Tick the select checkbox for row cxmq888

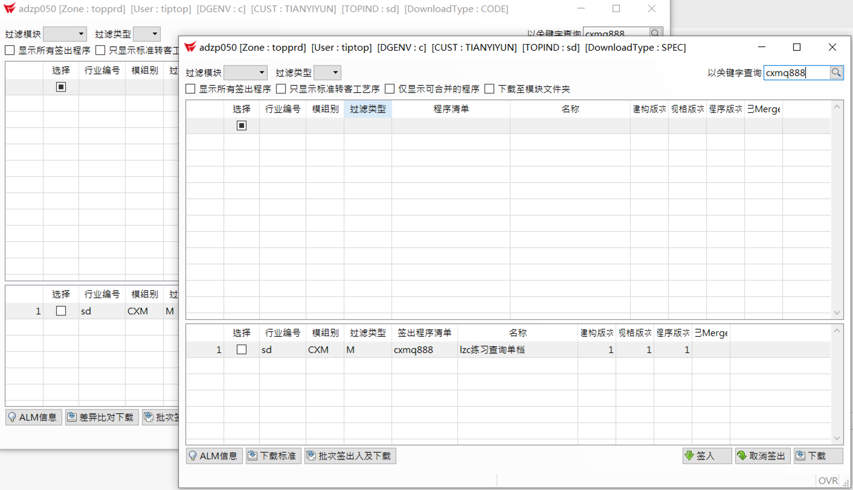pyautogui.click(x=242, y=349)
